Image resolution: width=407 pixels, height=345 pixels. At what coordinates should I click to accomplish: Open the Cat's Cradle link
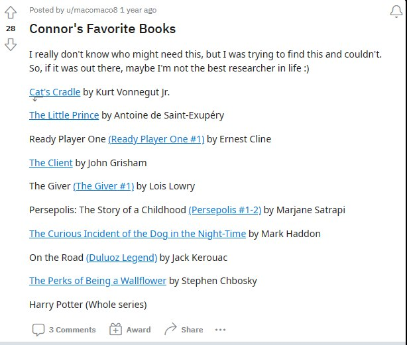click(x=54, y=92)
